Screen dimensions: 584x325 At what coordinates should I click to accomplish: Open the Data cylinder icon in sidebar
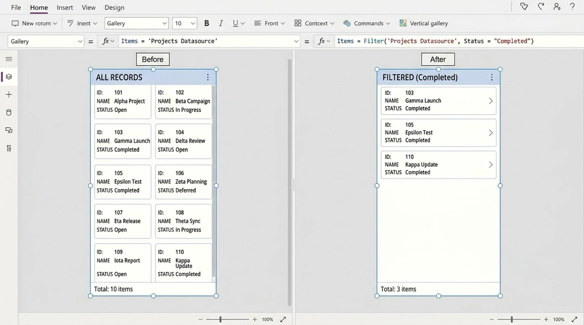[9, 113]
